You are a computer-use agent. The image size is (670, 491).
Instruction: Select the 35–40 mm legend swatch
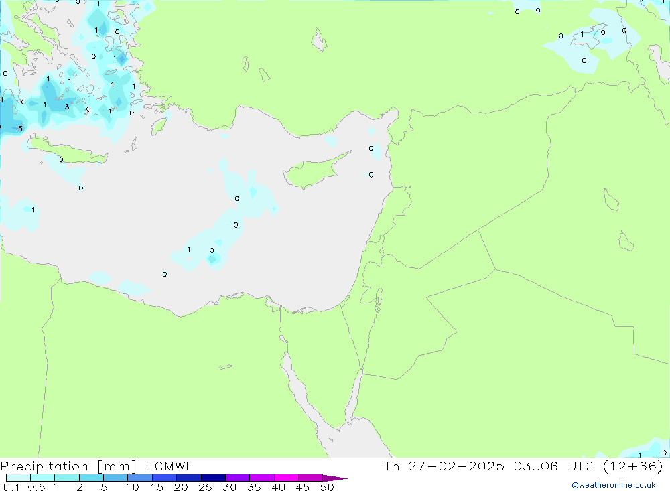261,478
